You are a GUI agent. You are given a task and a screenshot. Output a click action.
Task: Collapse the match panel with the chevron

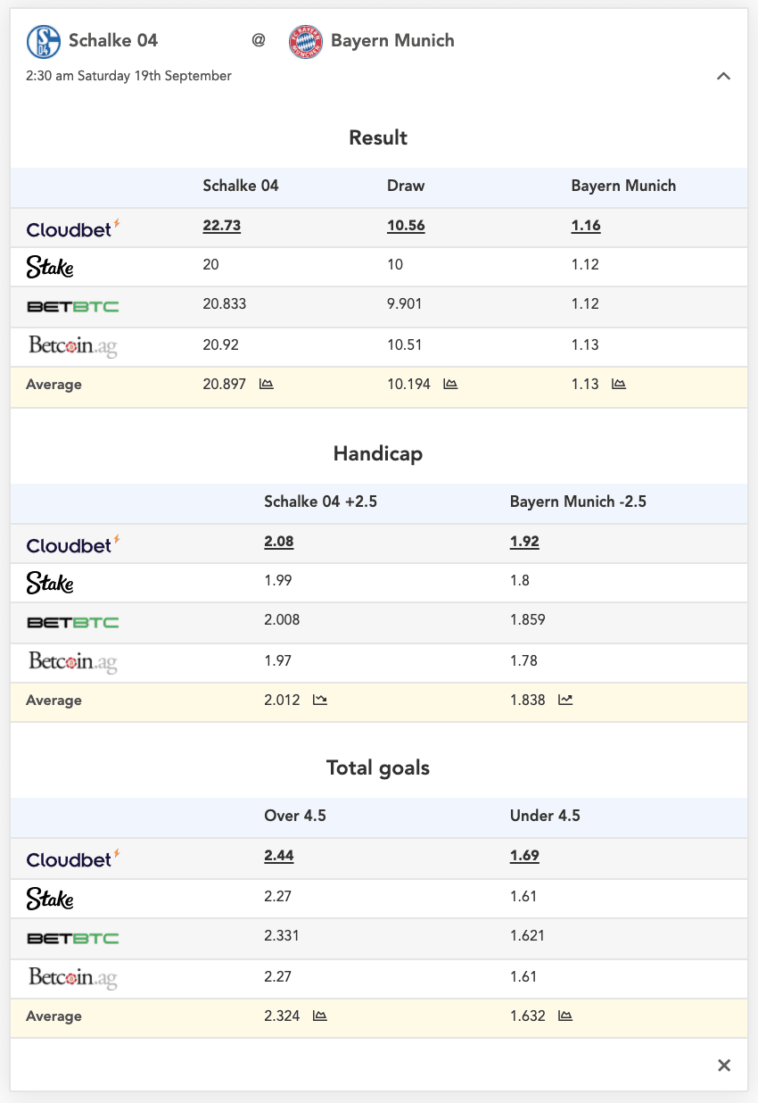click(x=724, y=76)
